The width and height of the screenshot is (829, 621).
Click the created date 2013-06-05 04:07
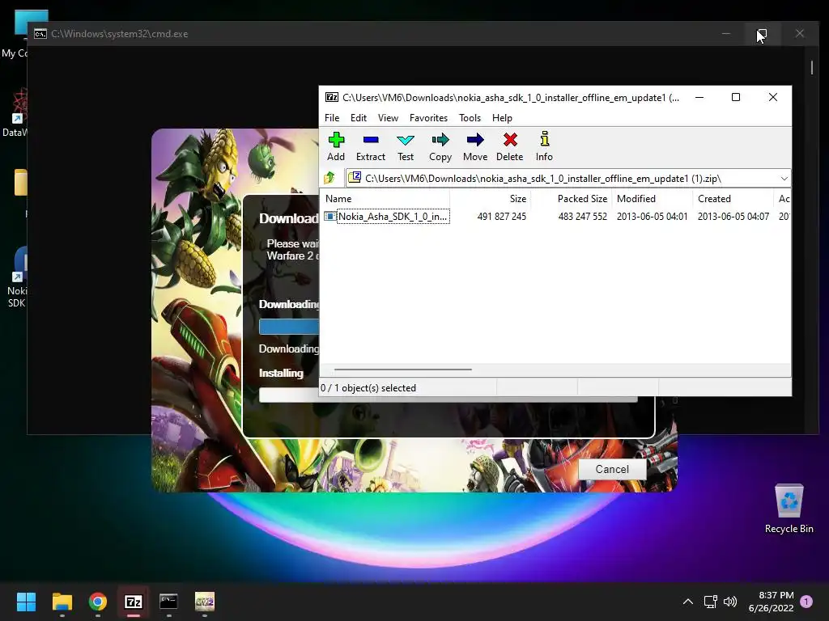pyautogui.click(x=733, y=216)
